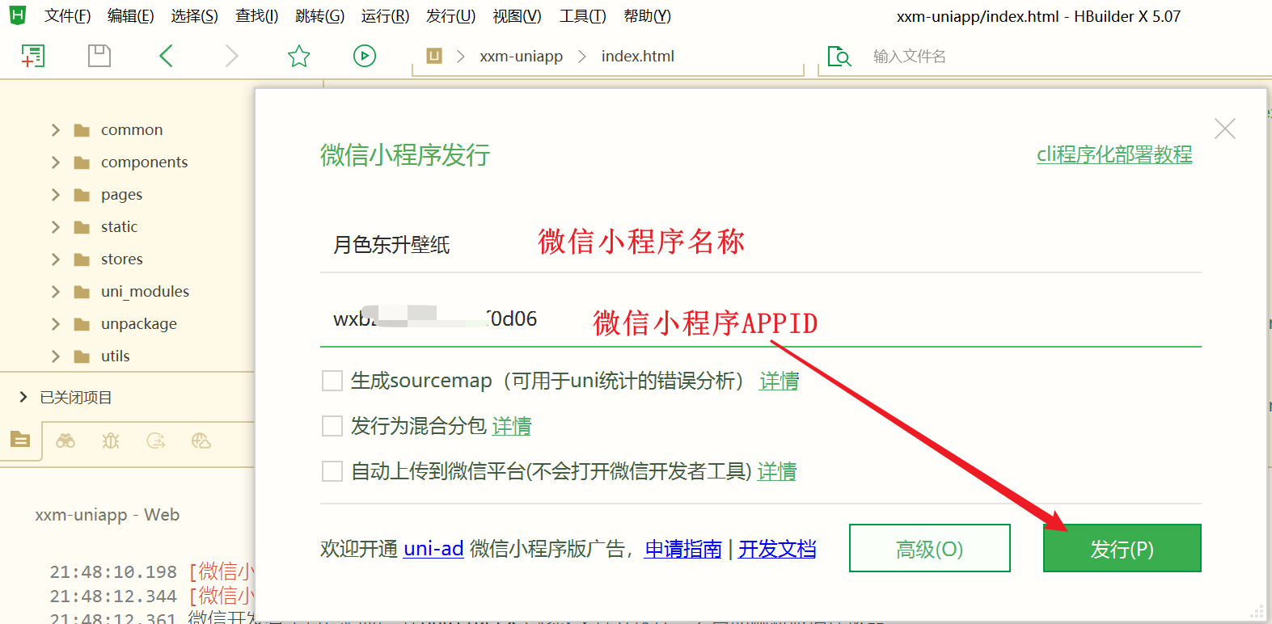Open the 查找(I) menu
1272x624 pixels.
coord(256,16)
